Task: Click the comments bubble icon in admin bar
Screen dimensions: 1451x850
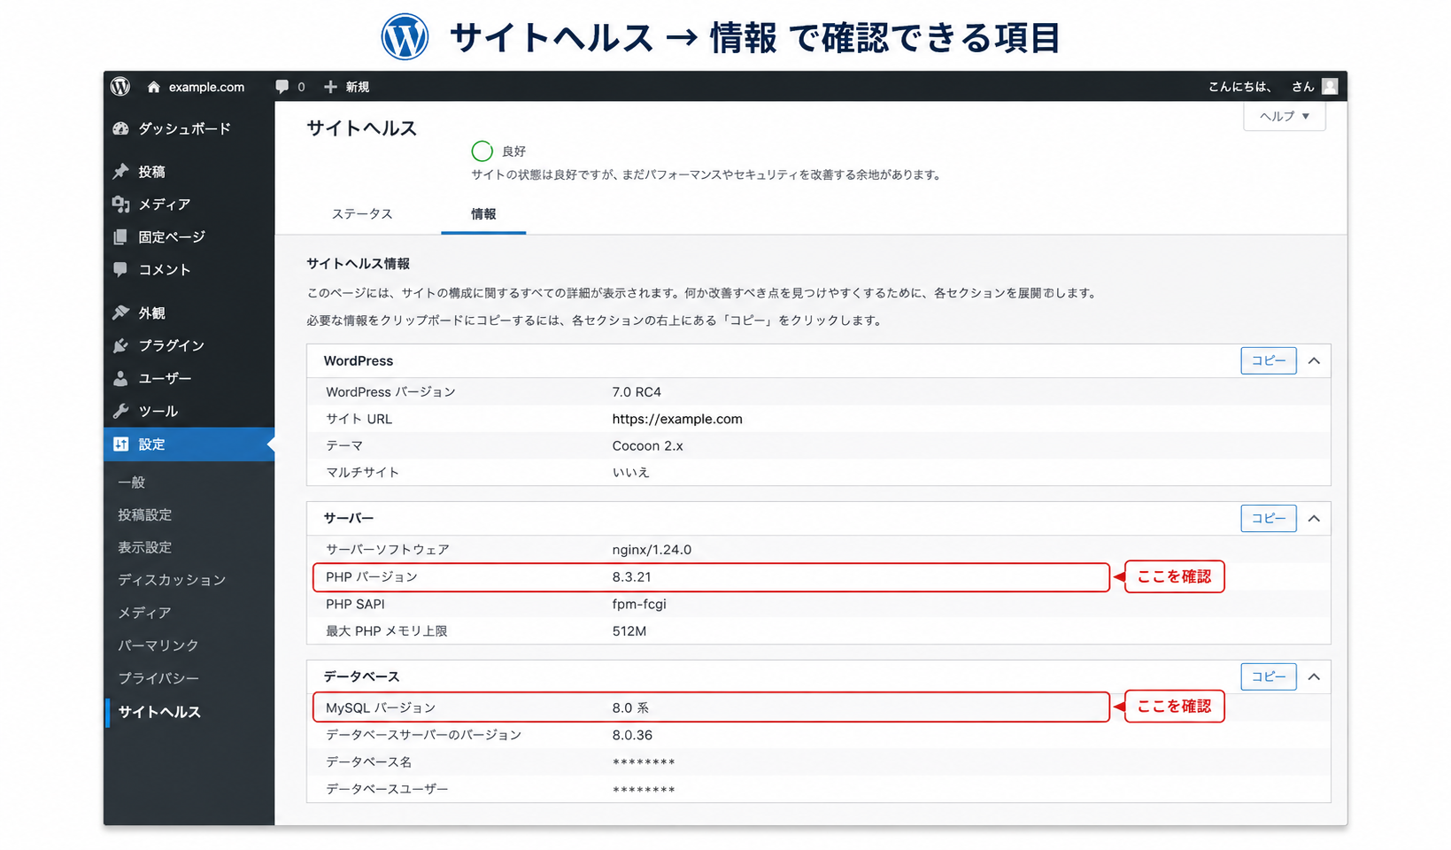Action: click(282, 87)
